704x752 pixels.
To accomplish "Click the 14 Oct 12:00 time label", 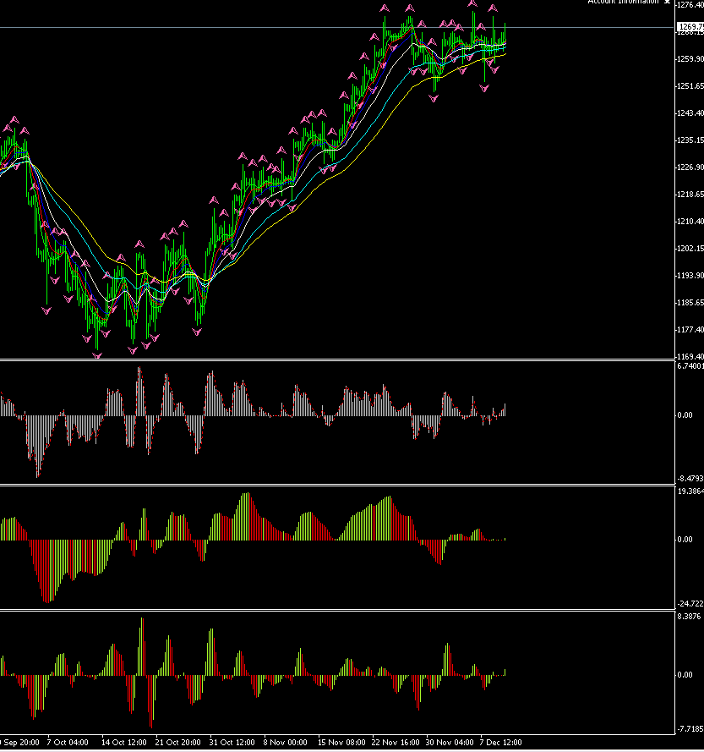I will 124,743.
